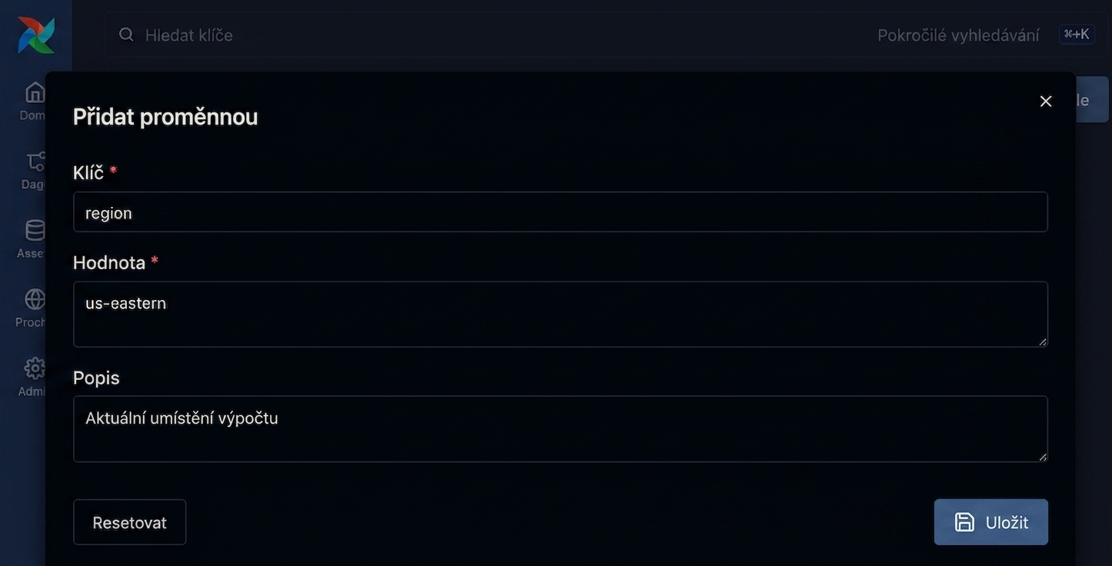Click the Uložit save button

[991, 522]
